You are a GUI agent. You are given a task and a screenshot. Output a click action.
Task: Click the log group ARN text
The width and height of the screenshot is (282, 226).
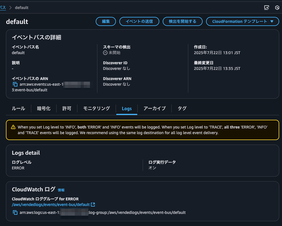[102, 212]
